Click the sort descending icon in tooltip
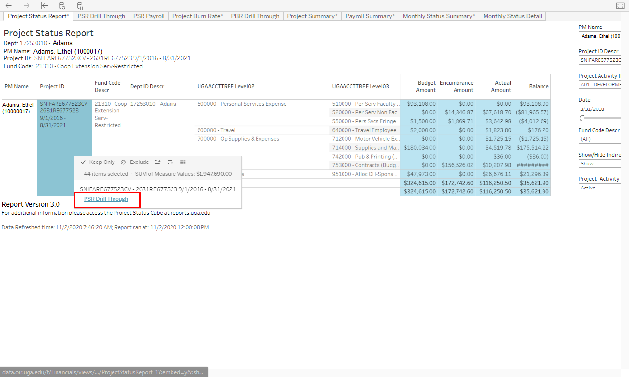 170,162
